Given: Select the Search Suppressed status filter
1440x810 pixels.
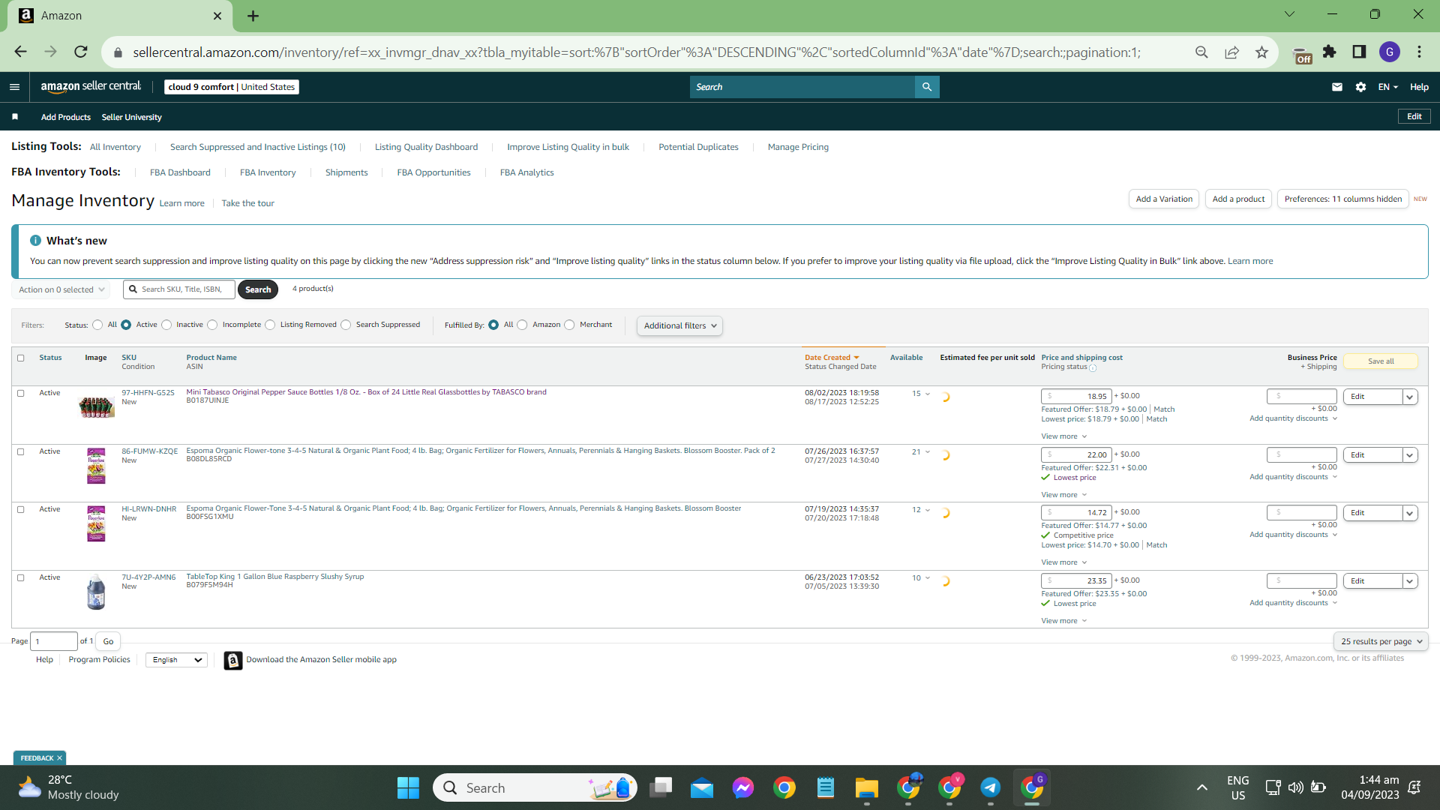Looking at the screenshot, I should tap(346, 325).
